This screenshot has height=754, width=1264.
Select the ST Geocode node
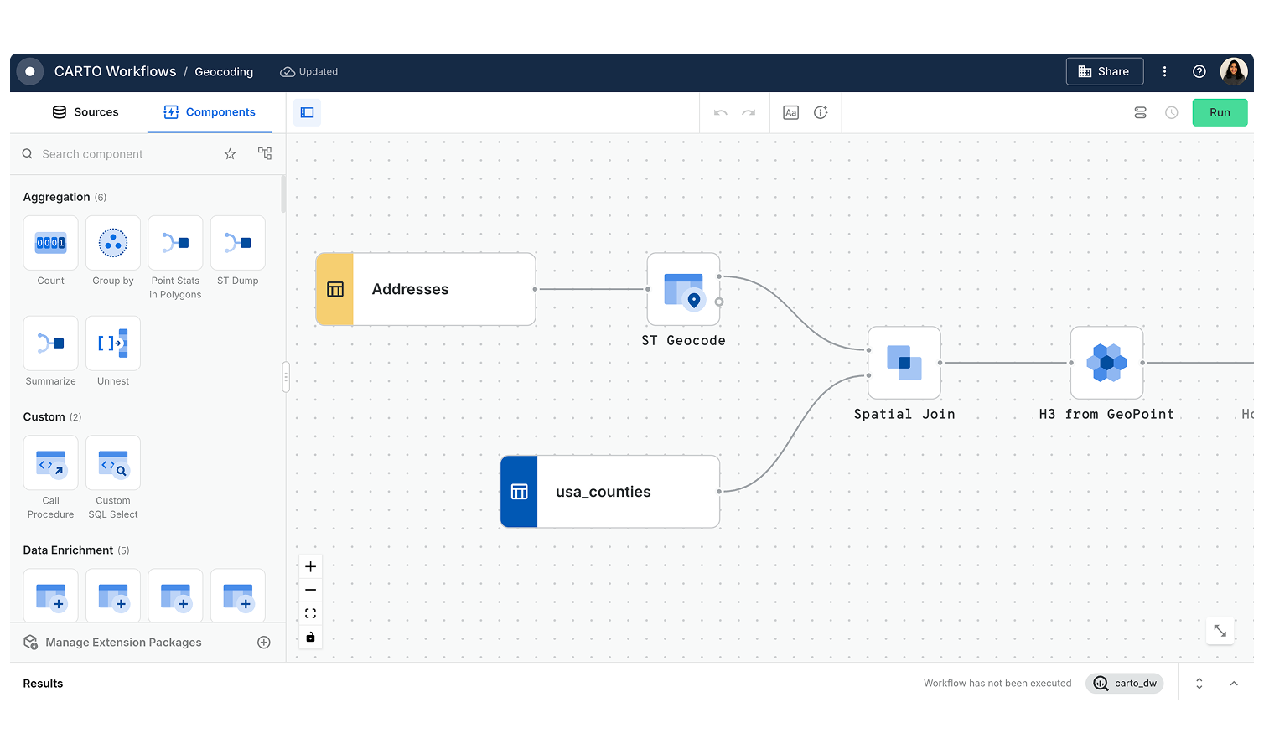[x=683, y=289]
